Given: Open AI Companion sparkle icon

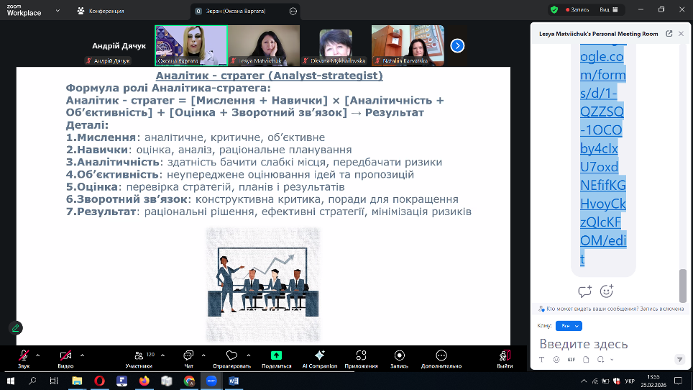Looking at the screenshot, I should [320, 355].
